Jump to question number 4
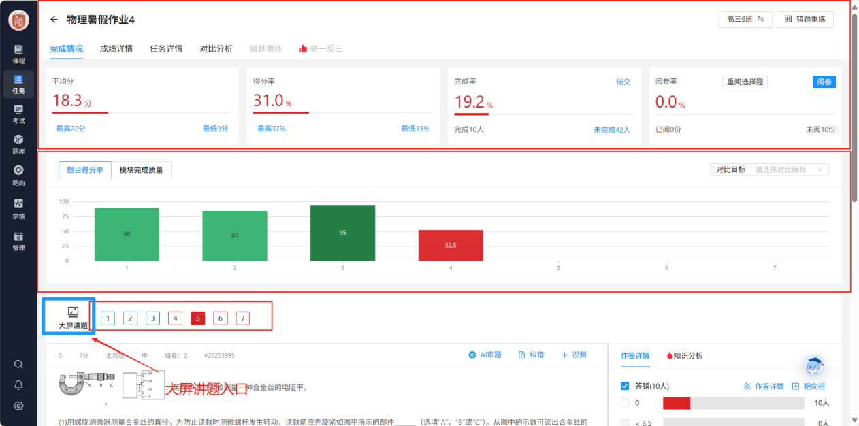Viewport: 859px width, 426px height. coord(175,318)
